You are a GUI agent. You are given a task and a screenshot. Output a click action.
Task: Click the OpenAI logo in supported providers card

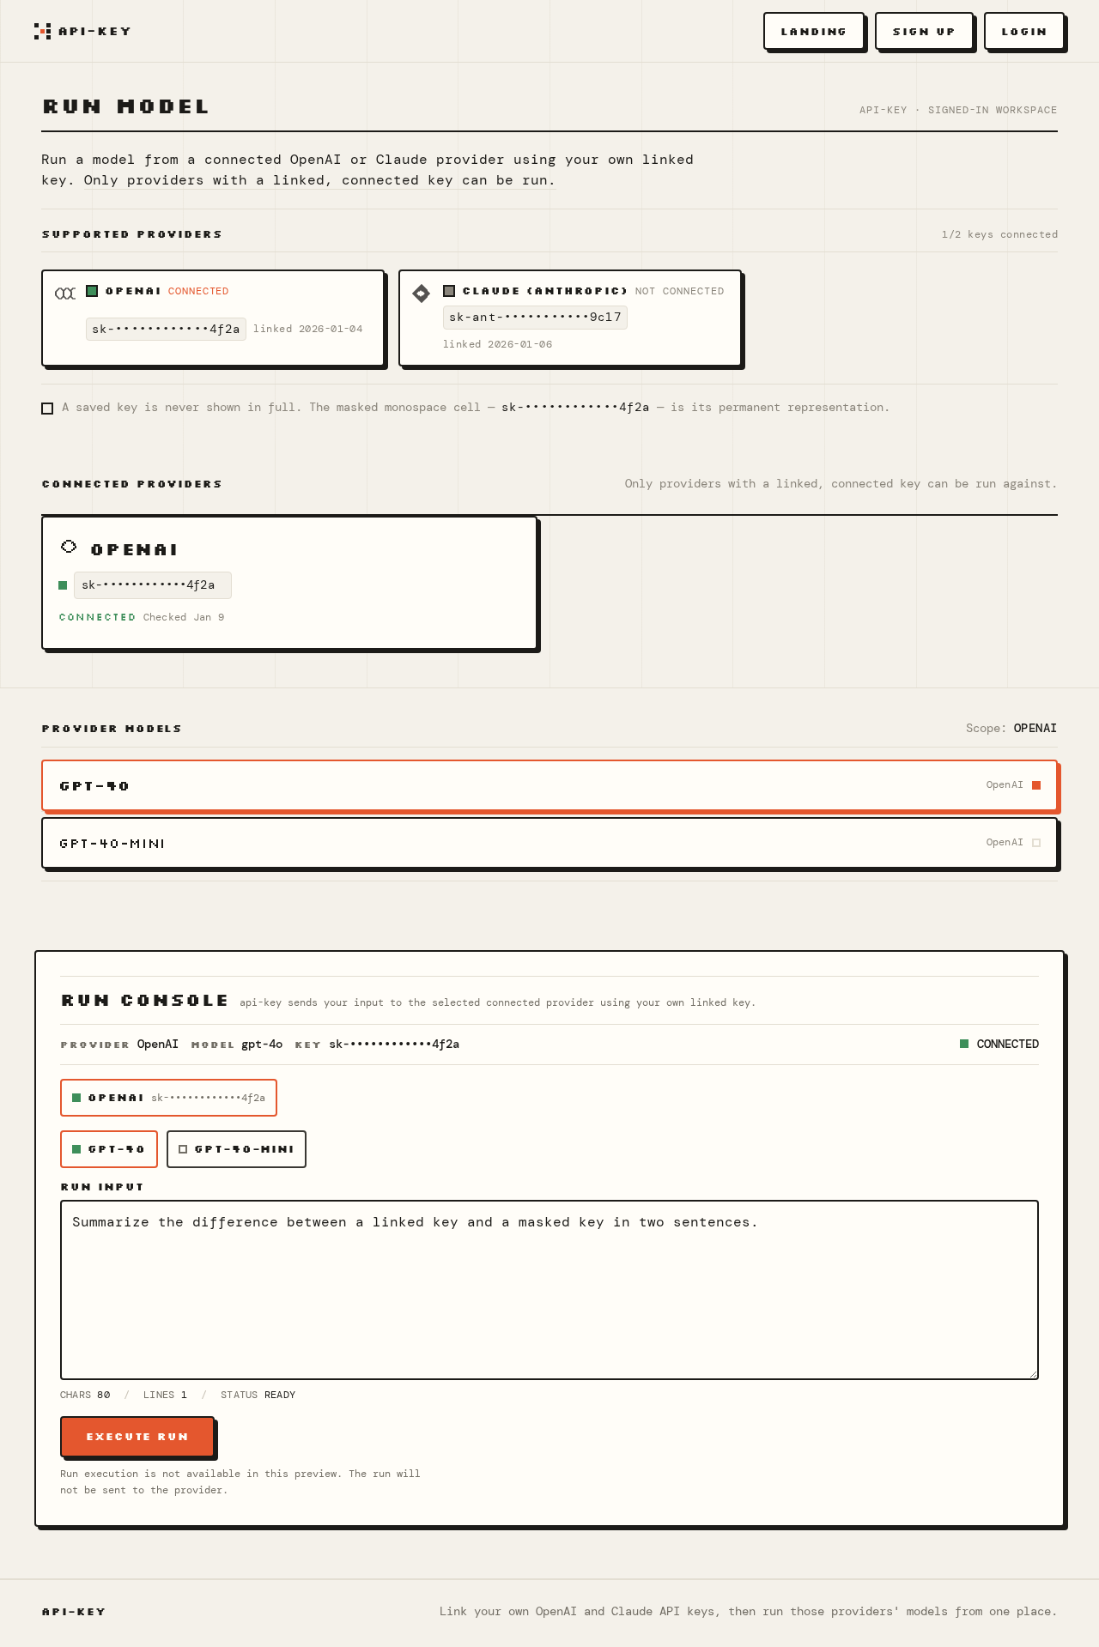tap(65, 294)
